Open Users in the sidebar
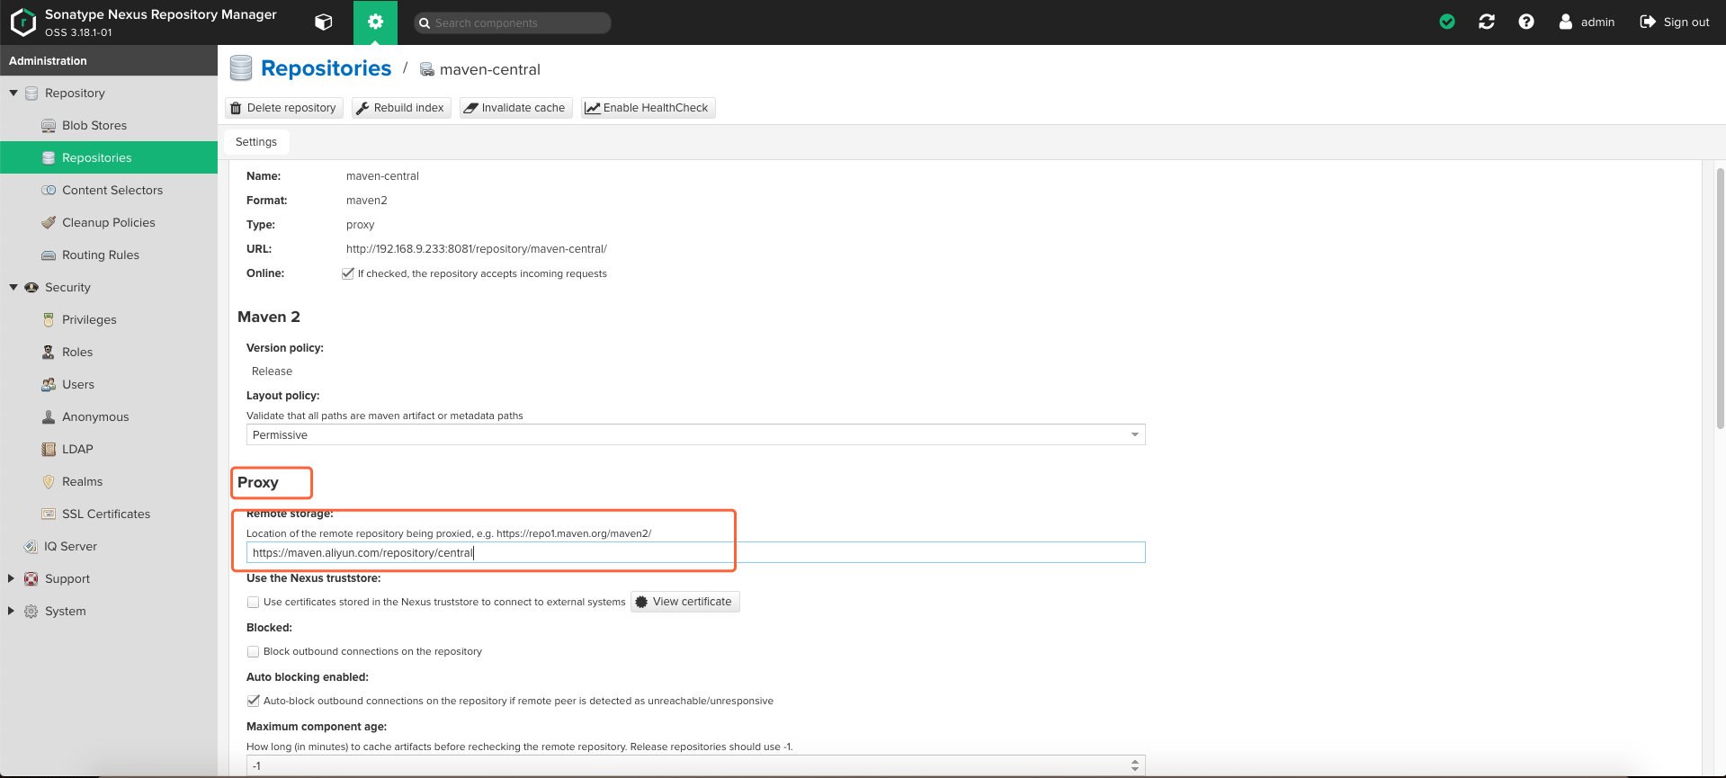This screenshot has width=1726, height=778. (109, 385)
